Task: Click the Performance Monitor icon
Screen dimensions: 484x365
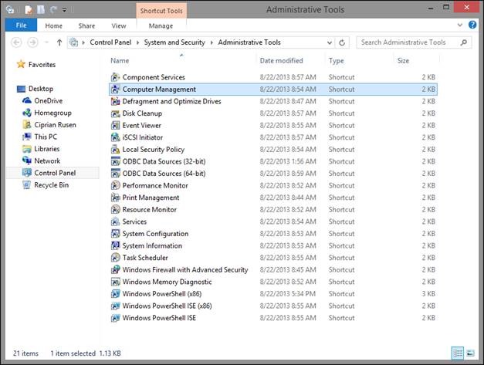Action: point(116,185)
